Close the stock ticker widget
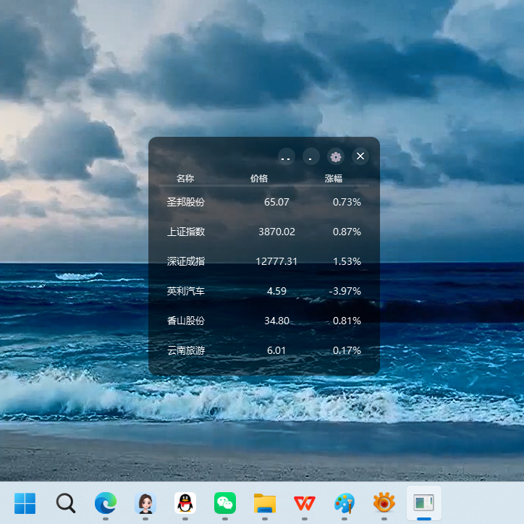The image size is (524, 524). tap(360, 156)
